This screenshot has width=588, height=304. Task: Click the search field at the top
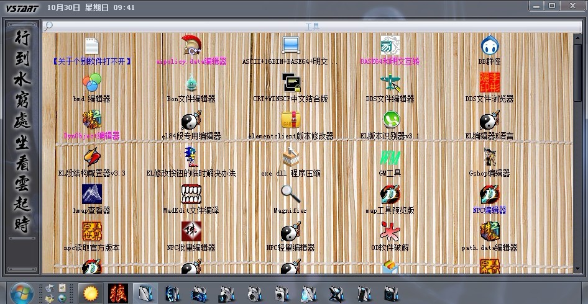311,26
